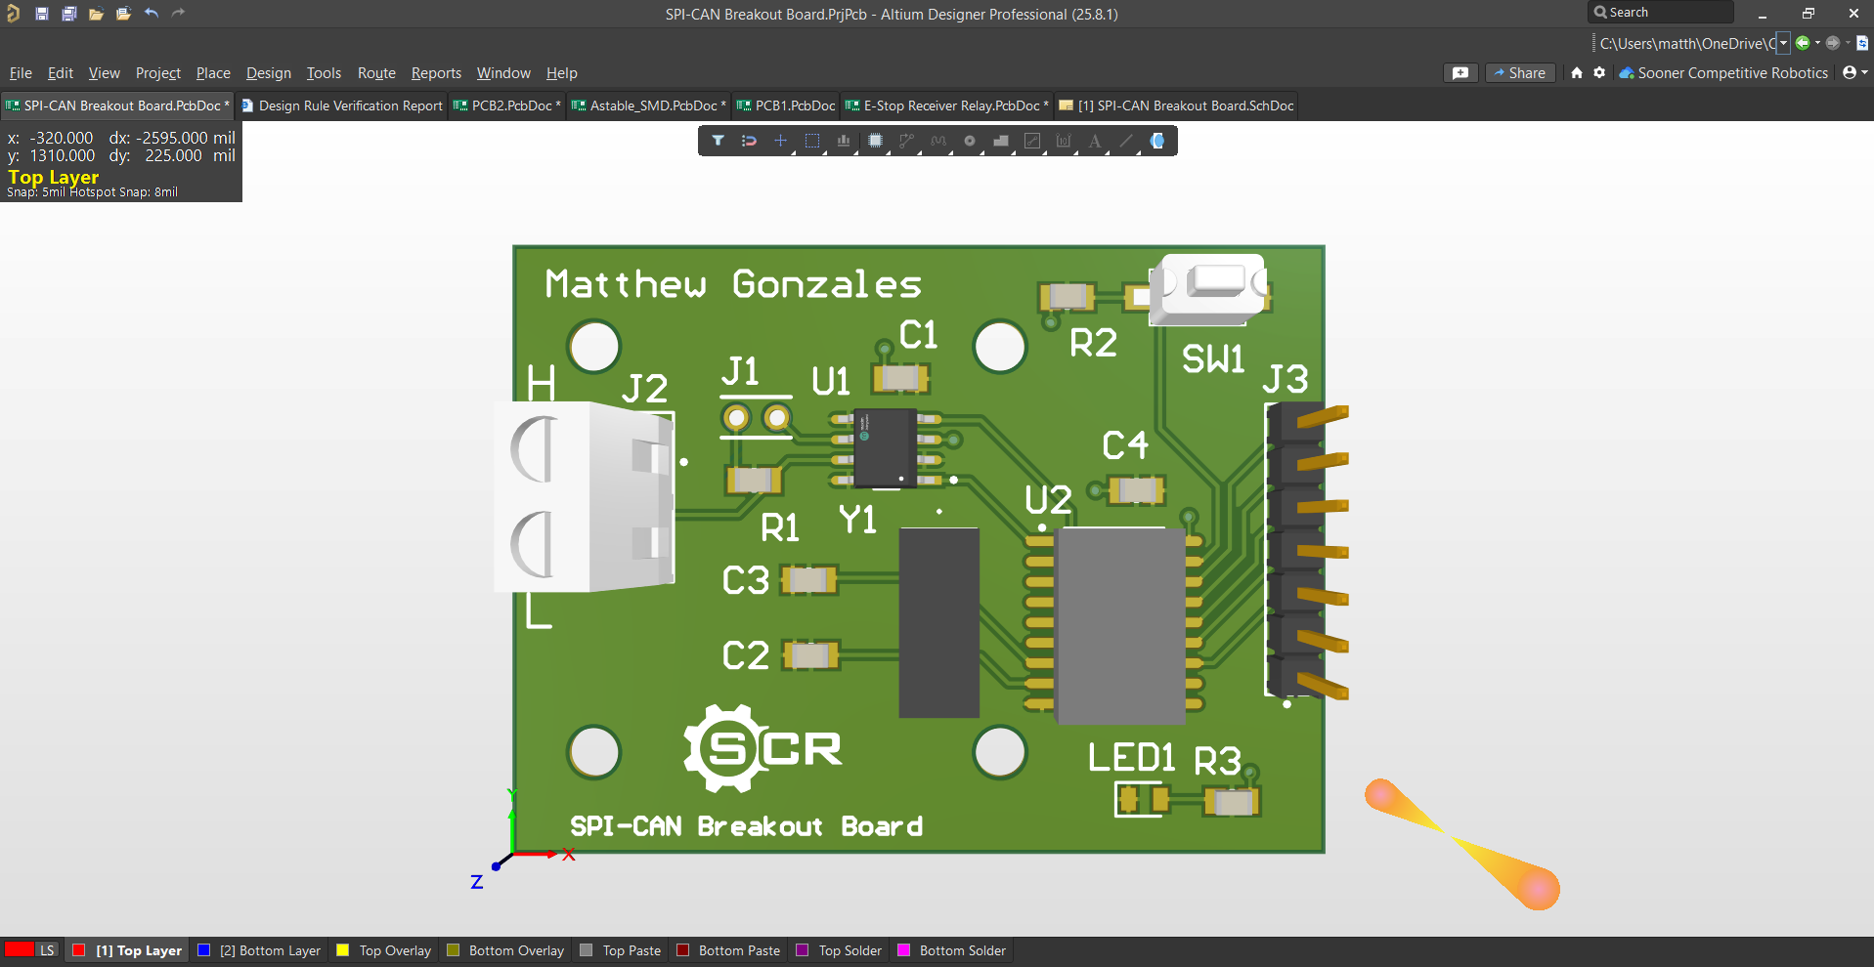This screenshot has height=967, width=1874.
Task: Click the Align Objects bar-chart icon
Action: [843, 141]
